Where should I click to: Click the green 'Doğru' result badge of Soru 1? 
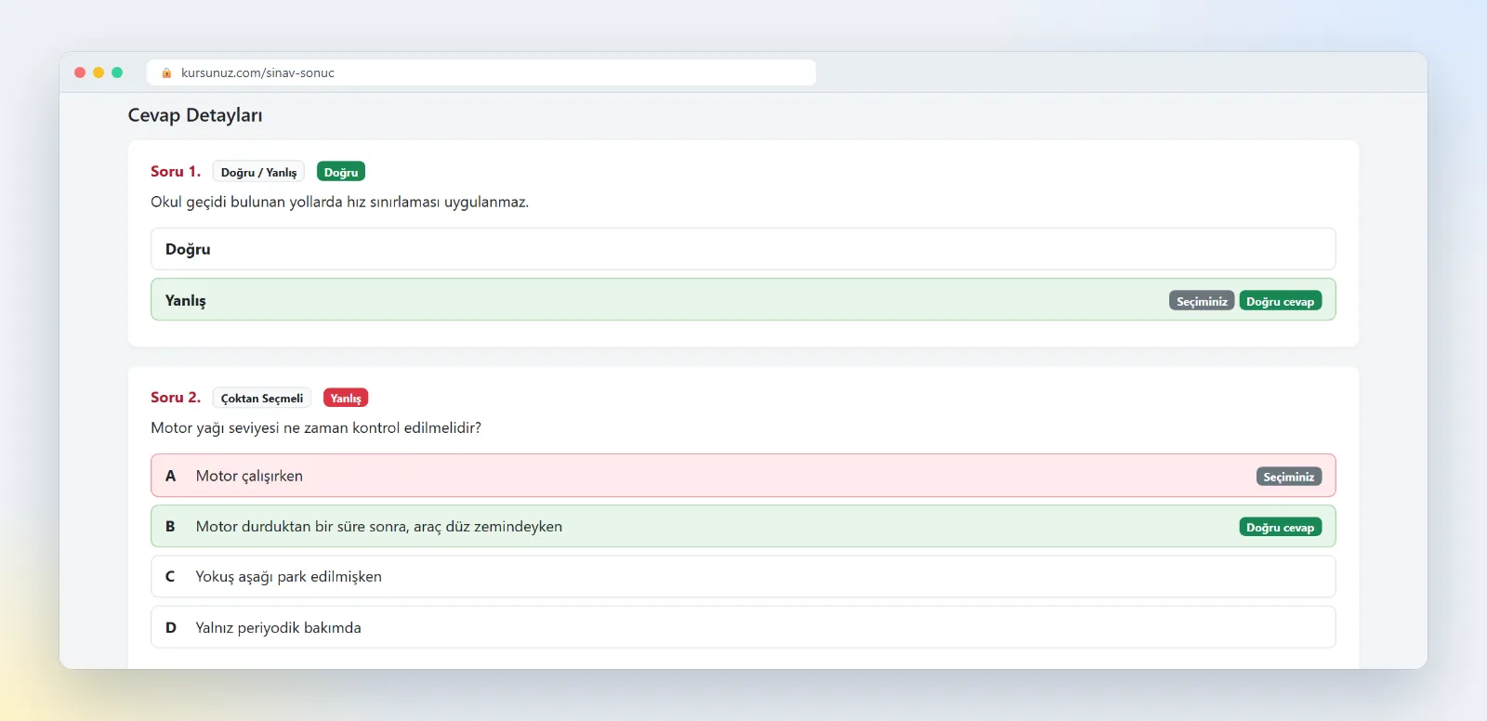pyautogui.click(x=341, y=172)
